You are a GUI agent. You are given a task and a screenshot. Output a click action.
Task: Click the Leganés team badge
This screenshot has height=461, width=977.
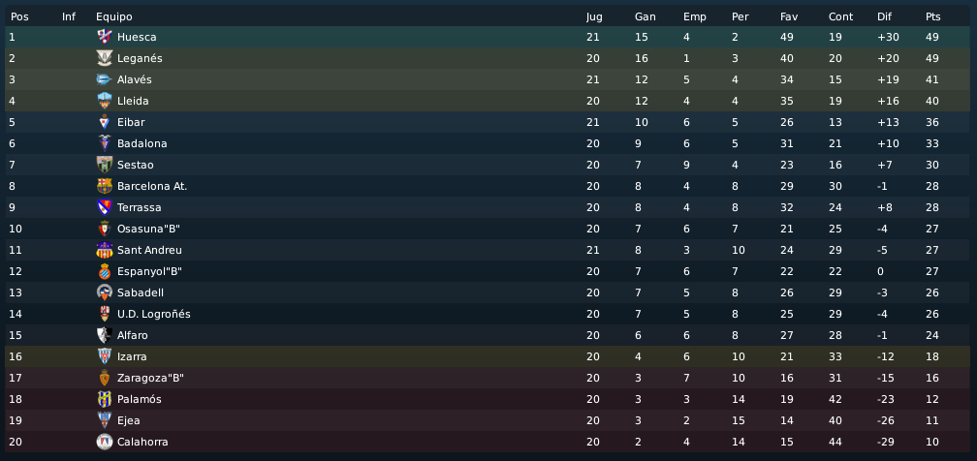tap(104, 58)
